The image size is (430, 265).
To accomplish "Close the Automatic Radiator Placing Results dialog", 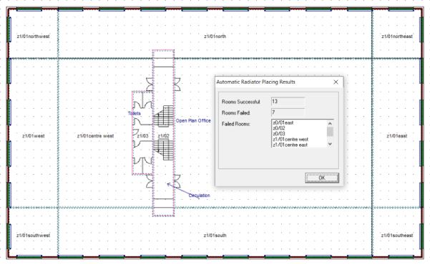I will pyautogui.click(x=336, y=82).
